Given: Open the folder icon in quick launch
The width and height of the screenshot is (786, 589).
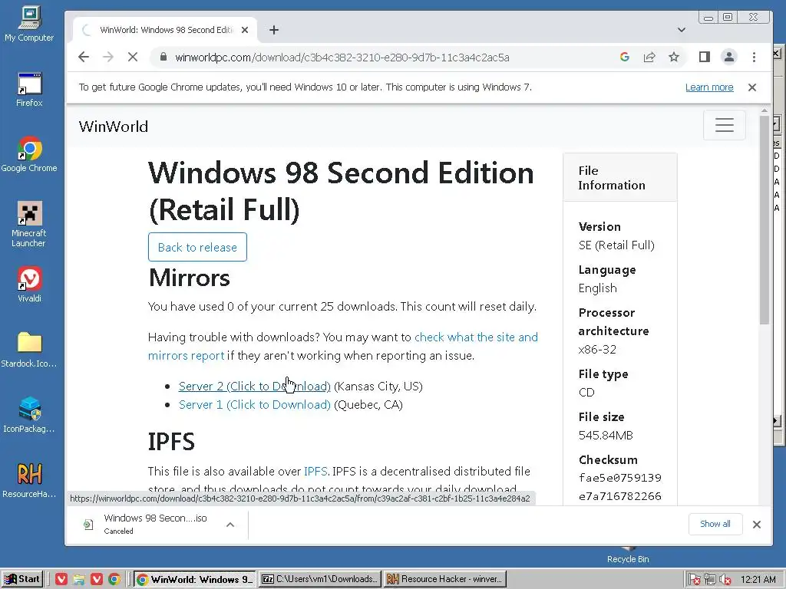Looking at the screenshot, I should (79, 580).
